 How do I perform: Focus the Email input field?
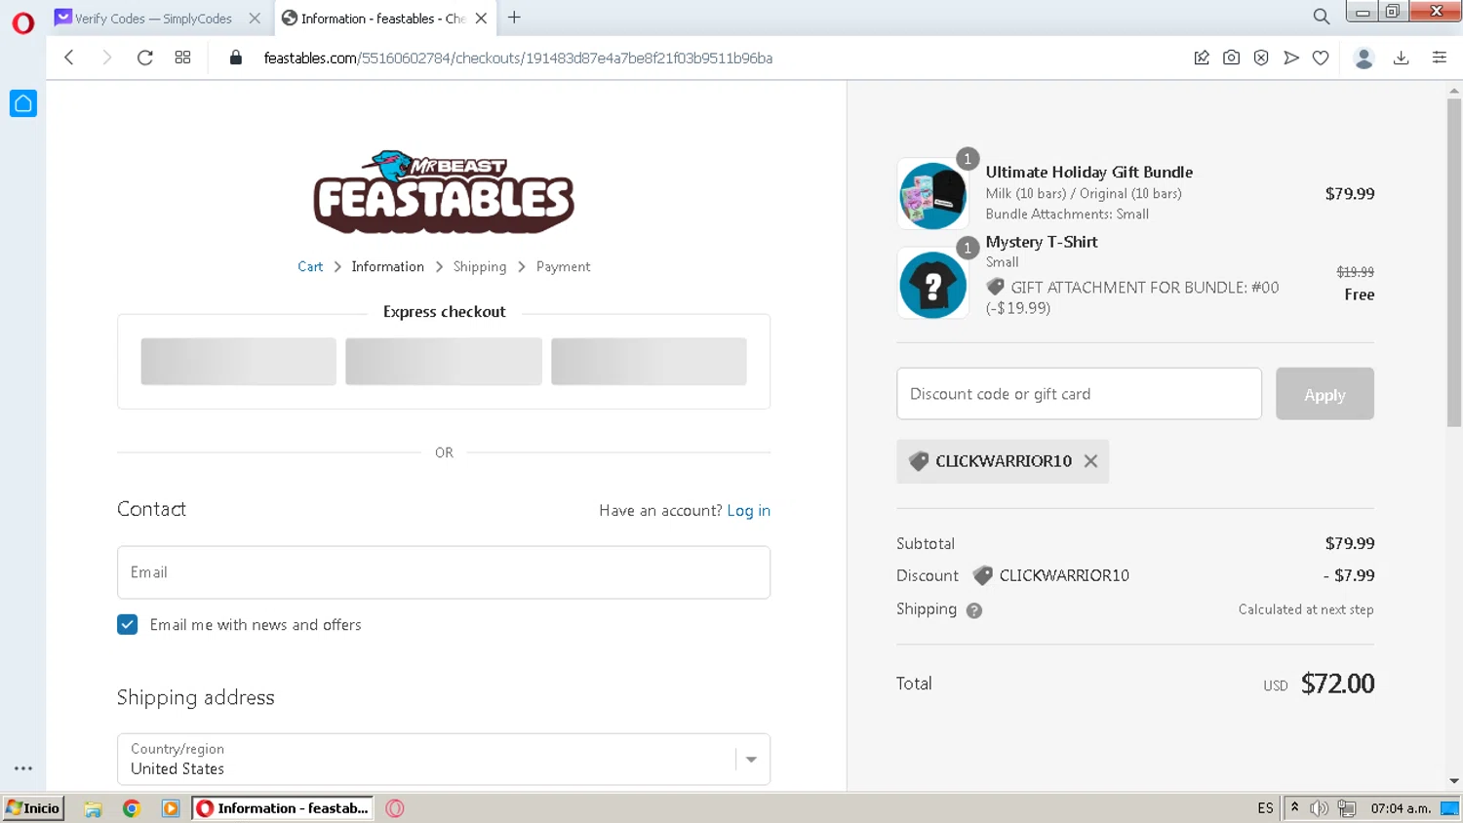(x=444, y=572)
